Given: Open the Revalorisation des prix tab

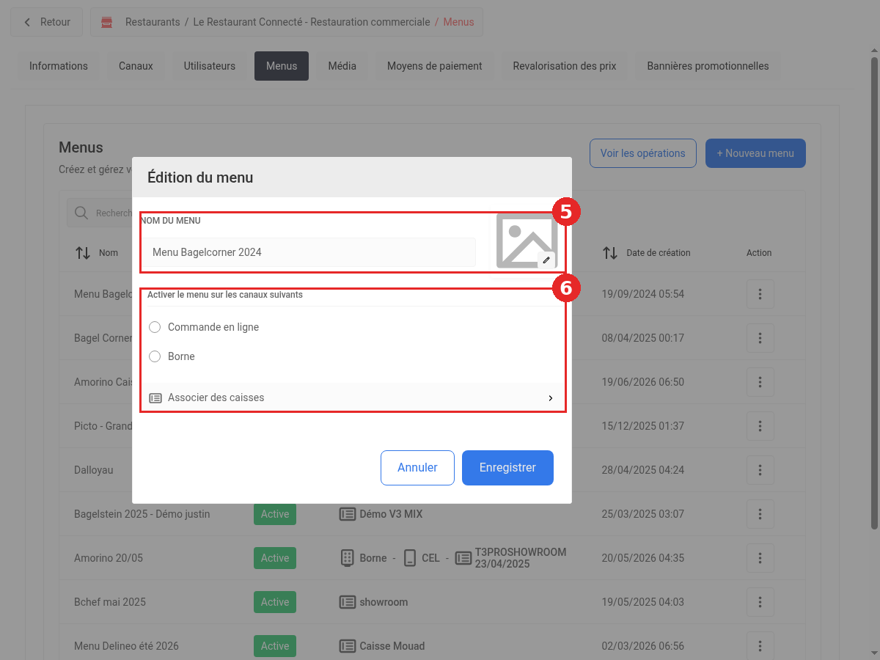Looking at the screenshot, I should 565,66.
